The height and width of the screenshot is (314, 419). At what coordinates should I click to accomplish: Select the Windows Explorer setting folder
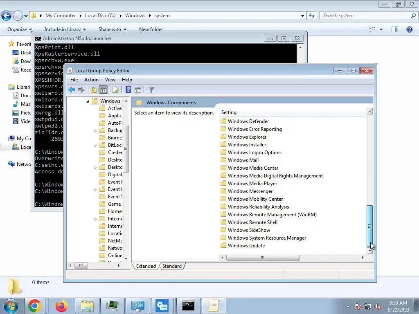[x=244, y=137]
